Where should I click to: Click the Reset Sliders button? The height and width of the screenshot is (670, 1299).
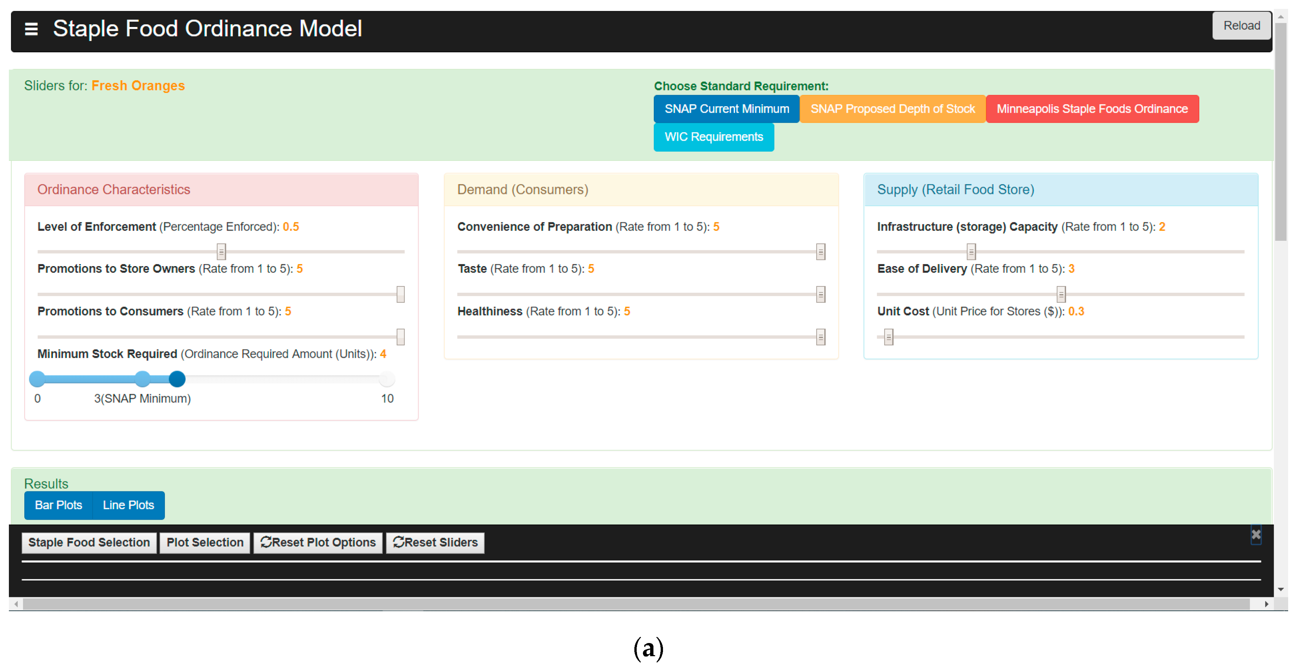(435, 542)
